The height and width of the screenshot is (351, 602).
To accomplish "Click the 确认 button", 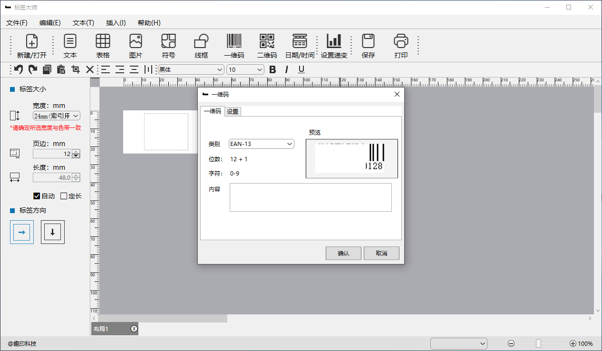I will pos(343,253).
